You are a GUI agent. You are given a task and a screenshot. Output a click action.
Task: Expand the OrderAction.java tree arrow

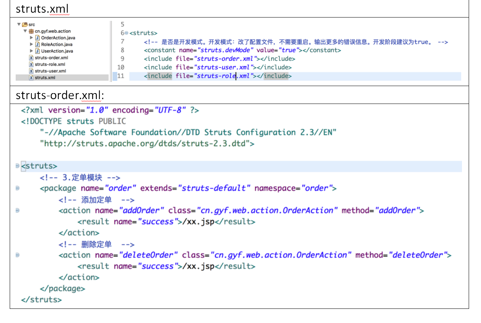coord(31,38)
